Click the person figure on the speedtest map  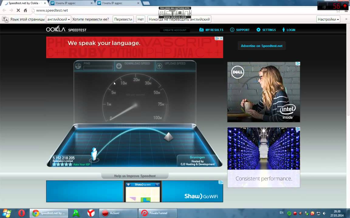94,154
